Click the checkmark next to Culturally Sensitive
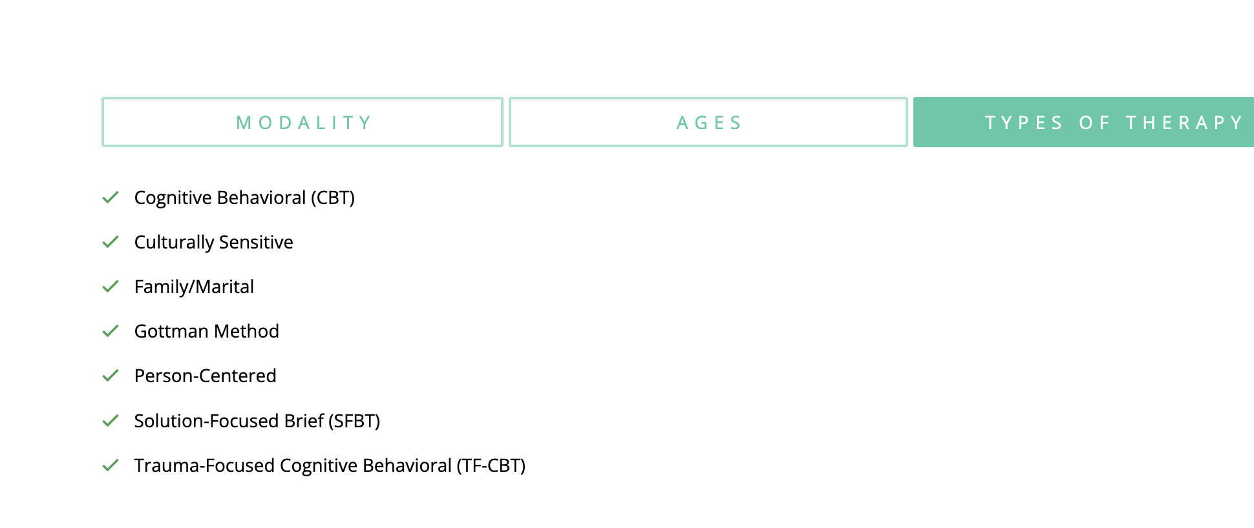1254x528 pixels. point(111,242)
